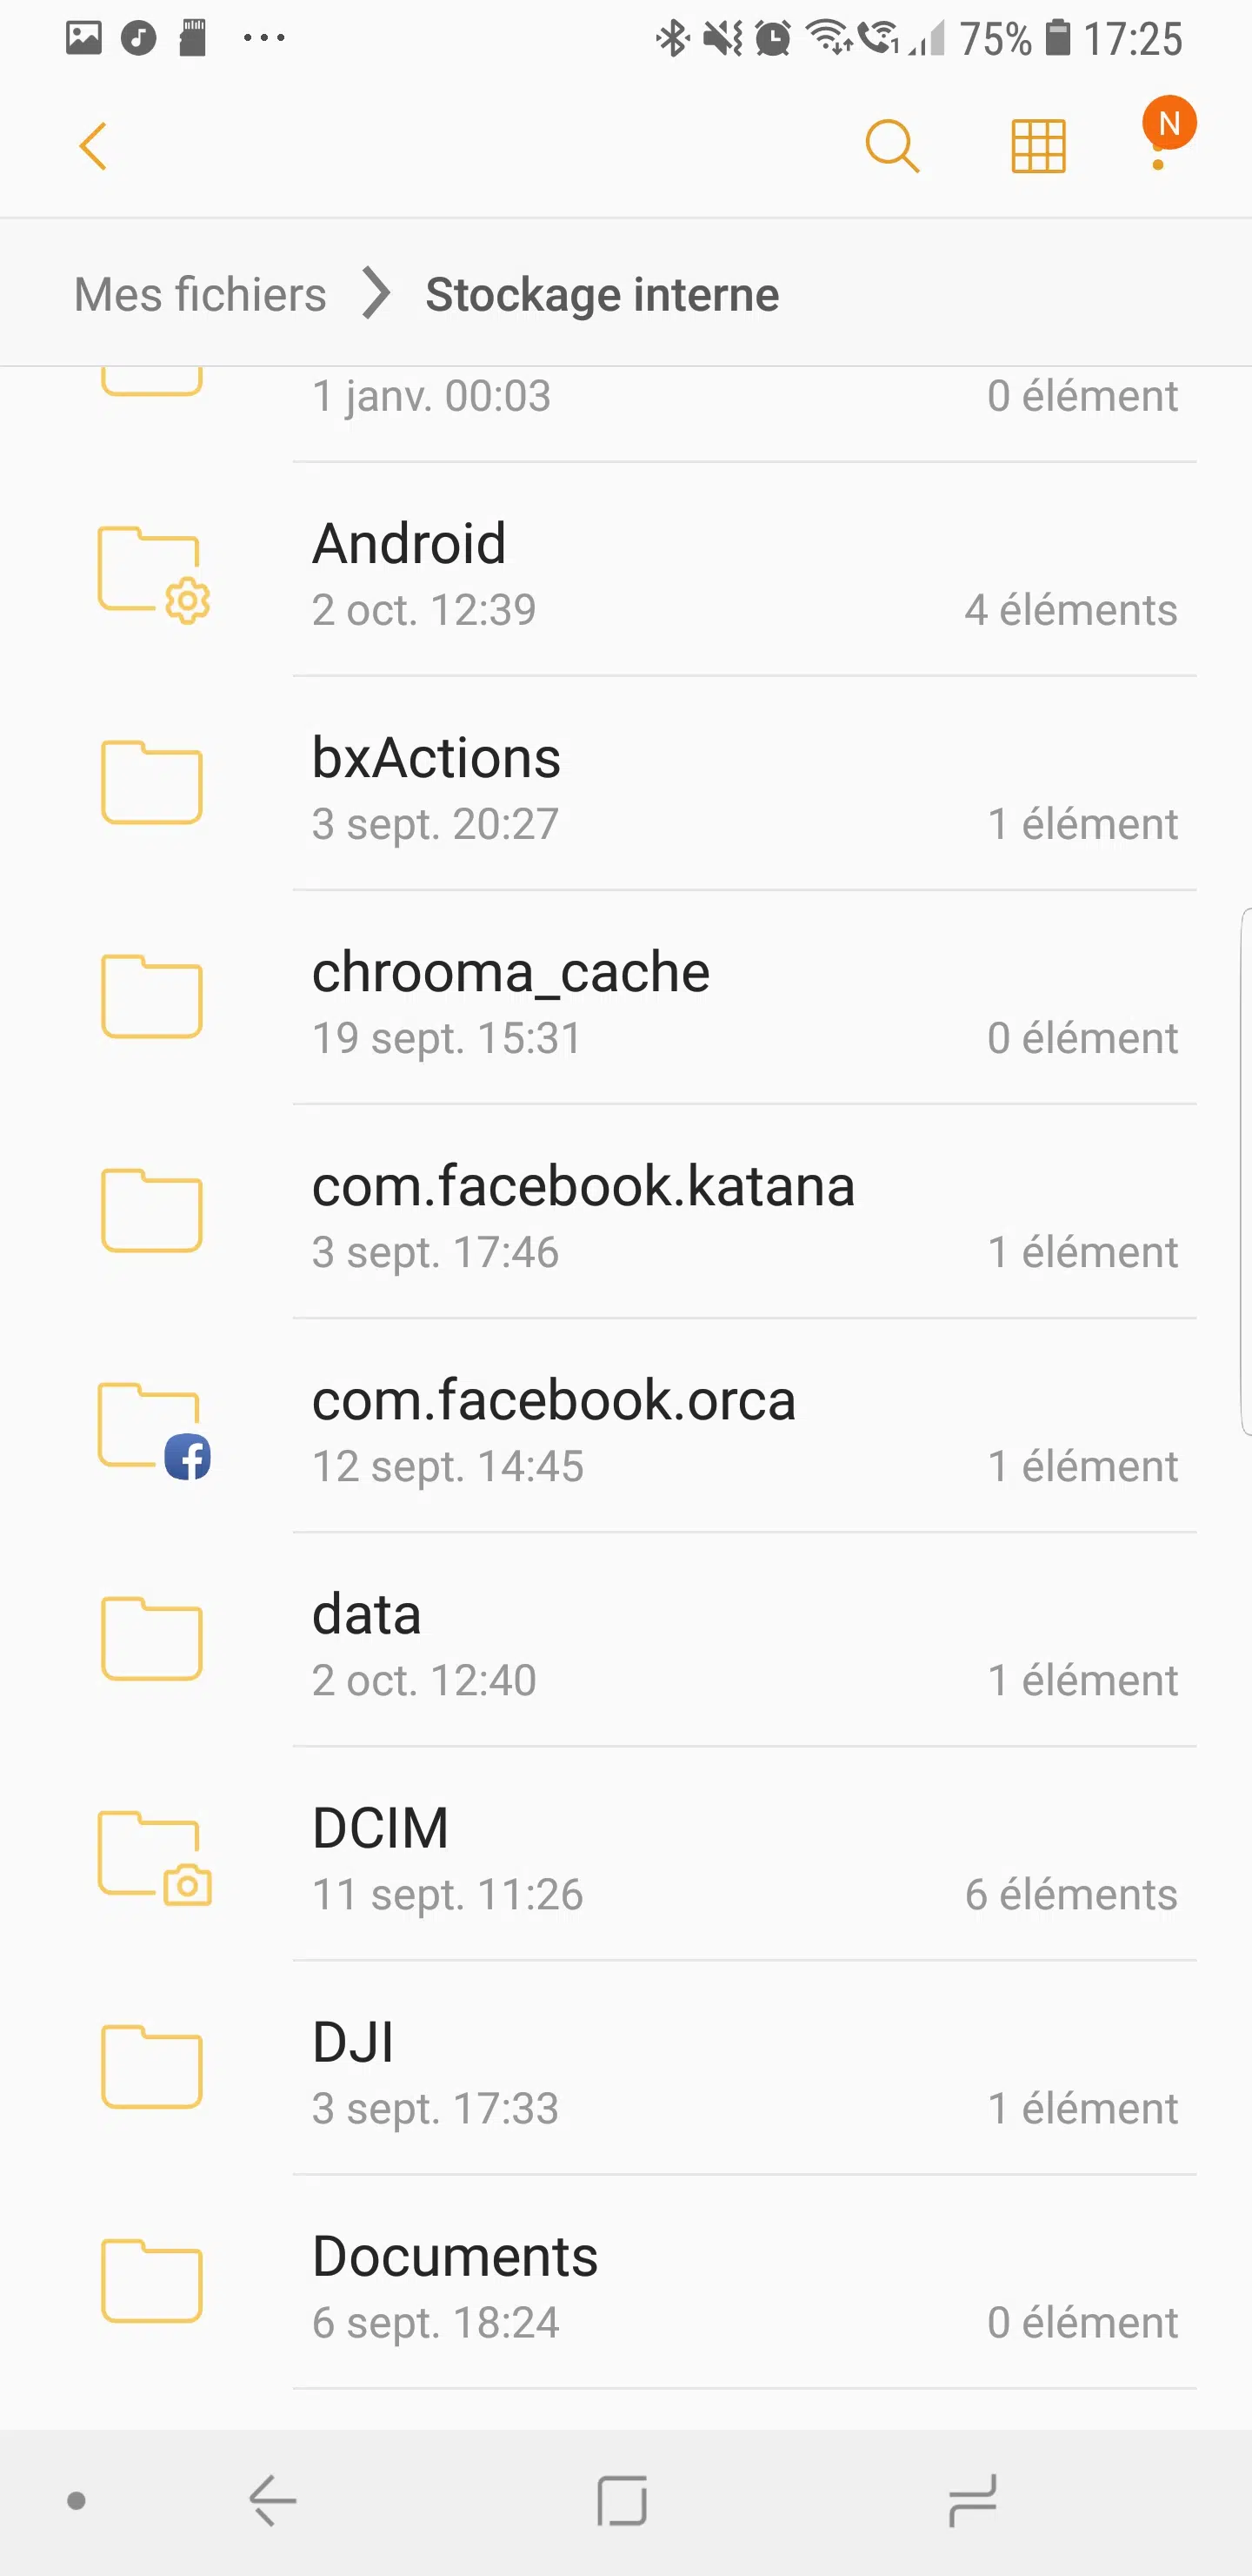Tap the back arrow in top bar
The width and height of the screenshot is (1252, 2576).
(93, 147)
